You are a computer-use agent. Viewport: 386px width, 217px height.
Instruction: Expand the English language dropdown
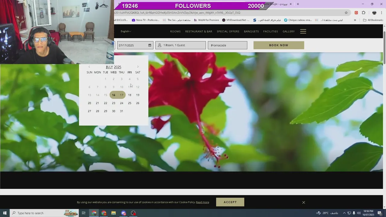tap(126, 31)
